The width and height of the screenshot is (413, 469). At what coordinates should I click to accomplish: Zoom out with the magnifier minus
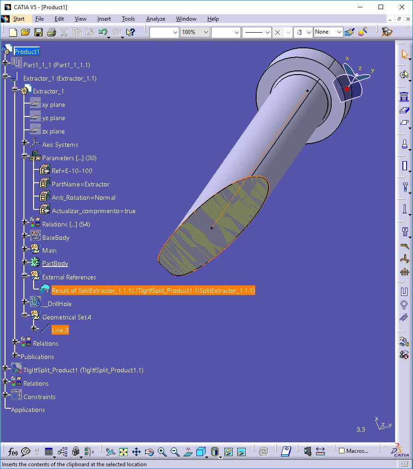(175, 452)
